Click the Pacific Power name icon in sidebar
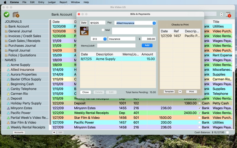Viewport: 237px width, 148px height. [9, 113]
